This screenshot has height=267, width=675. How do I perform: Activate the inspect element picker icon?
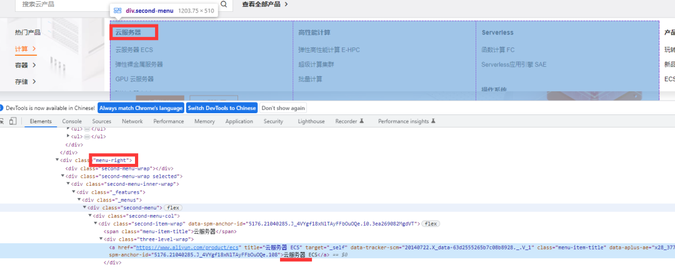click(x=1, y=121)
